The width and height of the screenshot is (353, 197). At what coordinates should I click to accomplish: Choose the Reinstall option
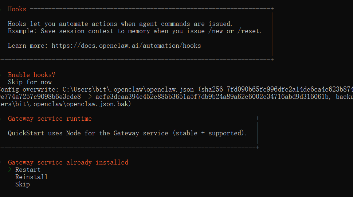coord(31,177)
